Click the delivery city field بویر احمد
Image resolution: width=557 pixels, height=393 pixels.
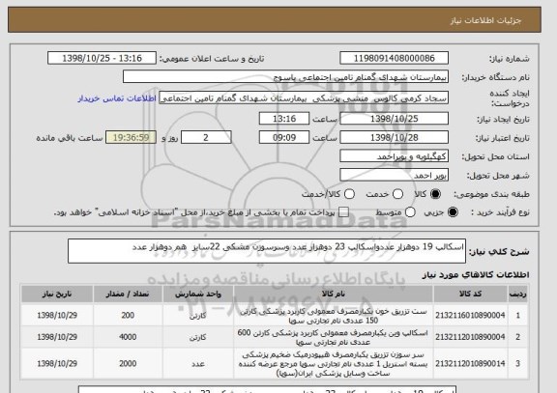tap(394, 175)
